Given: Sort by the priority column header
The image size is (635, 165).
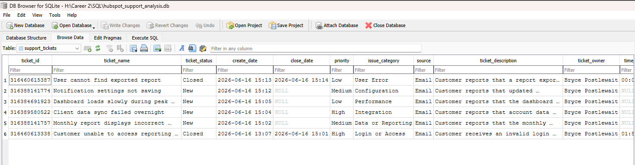Looking at the screenshot, I should click(342, 61).
